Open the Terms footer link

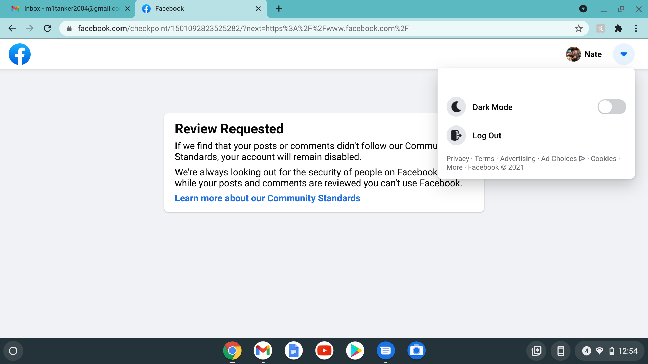[484, 159]
